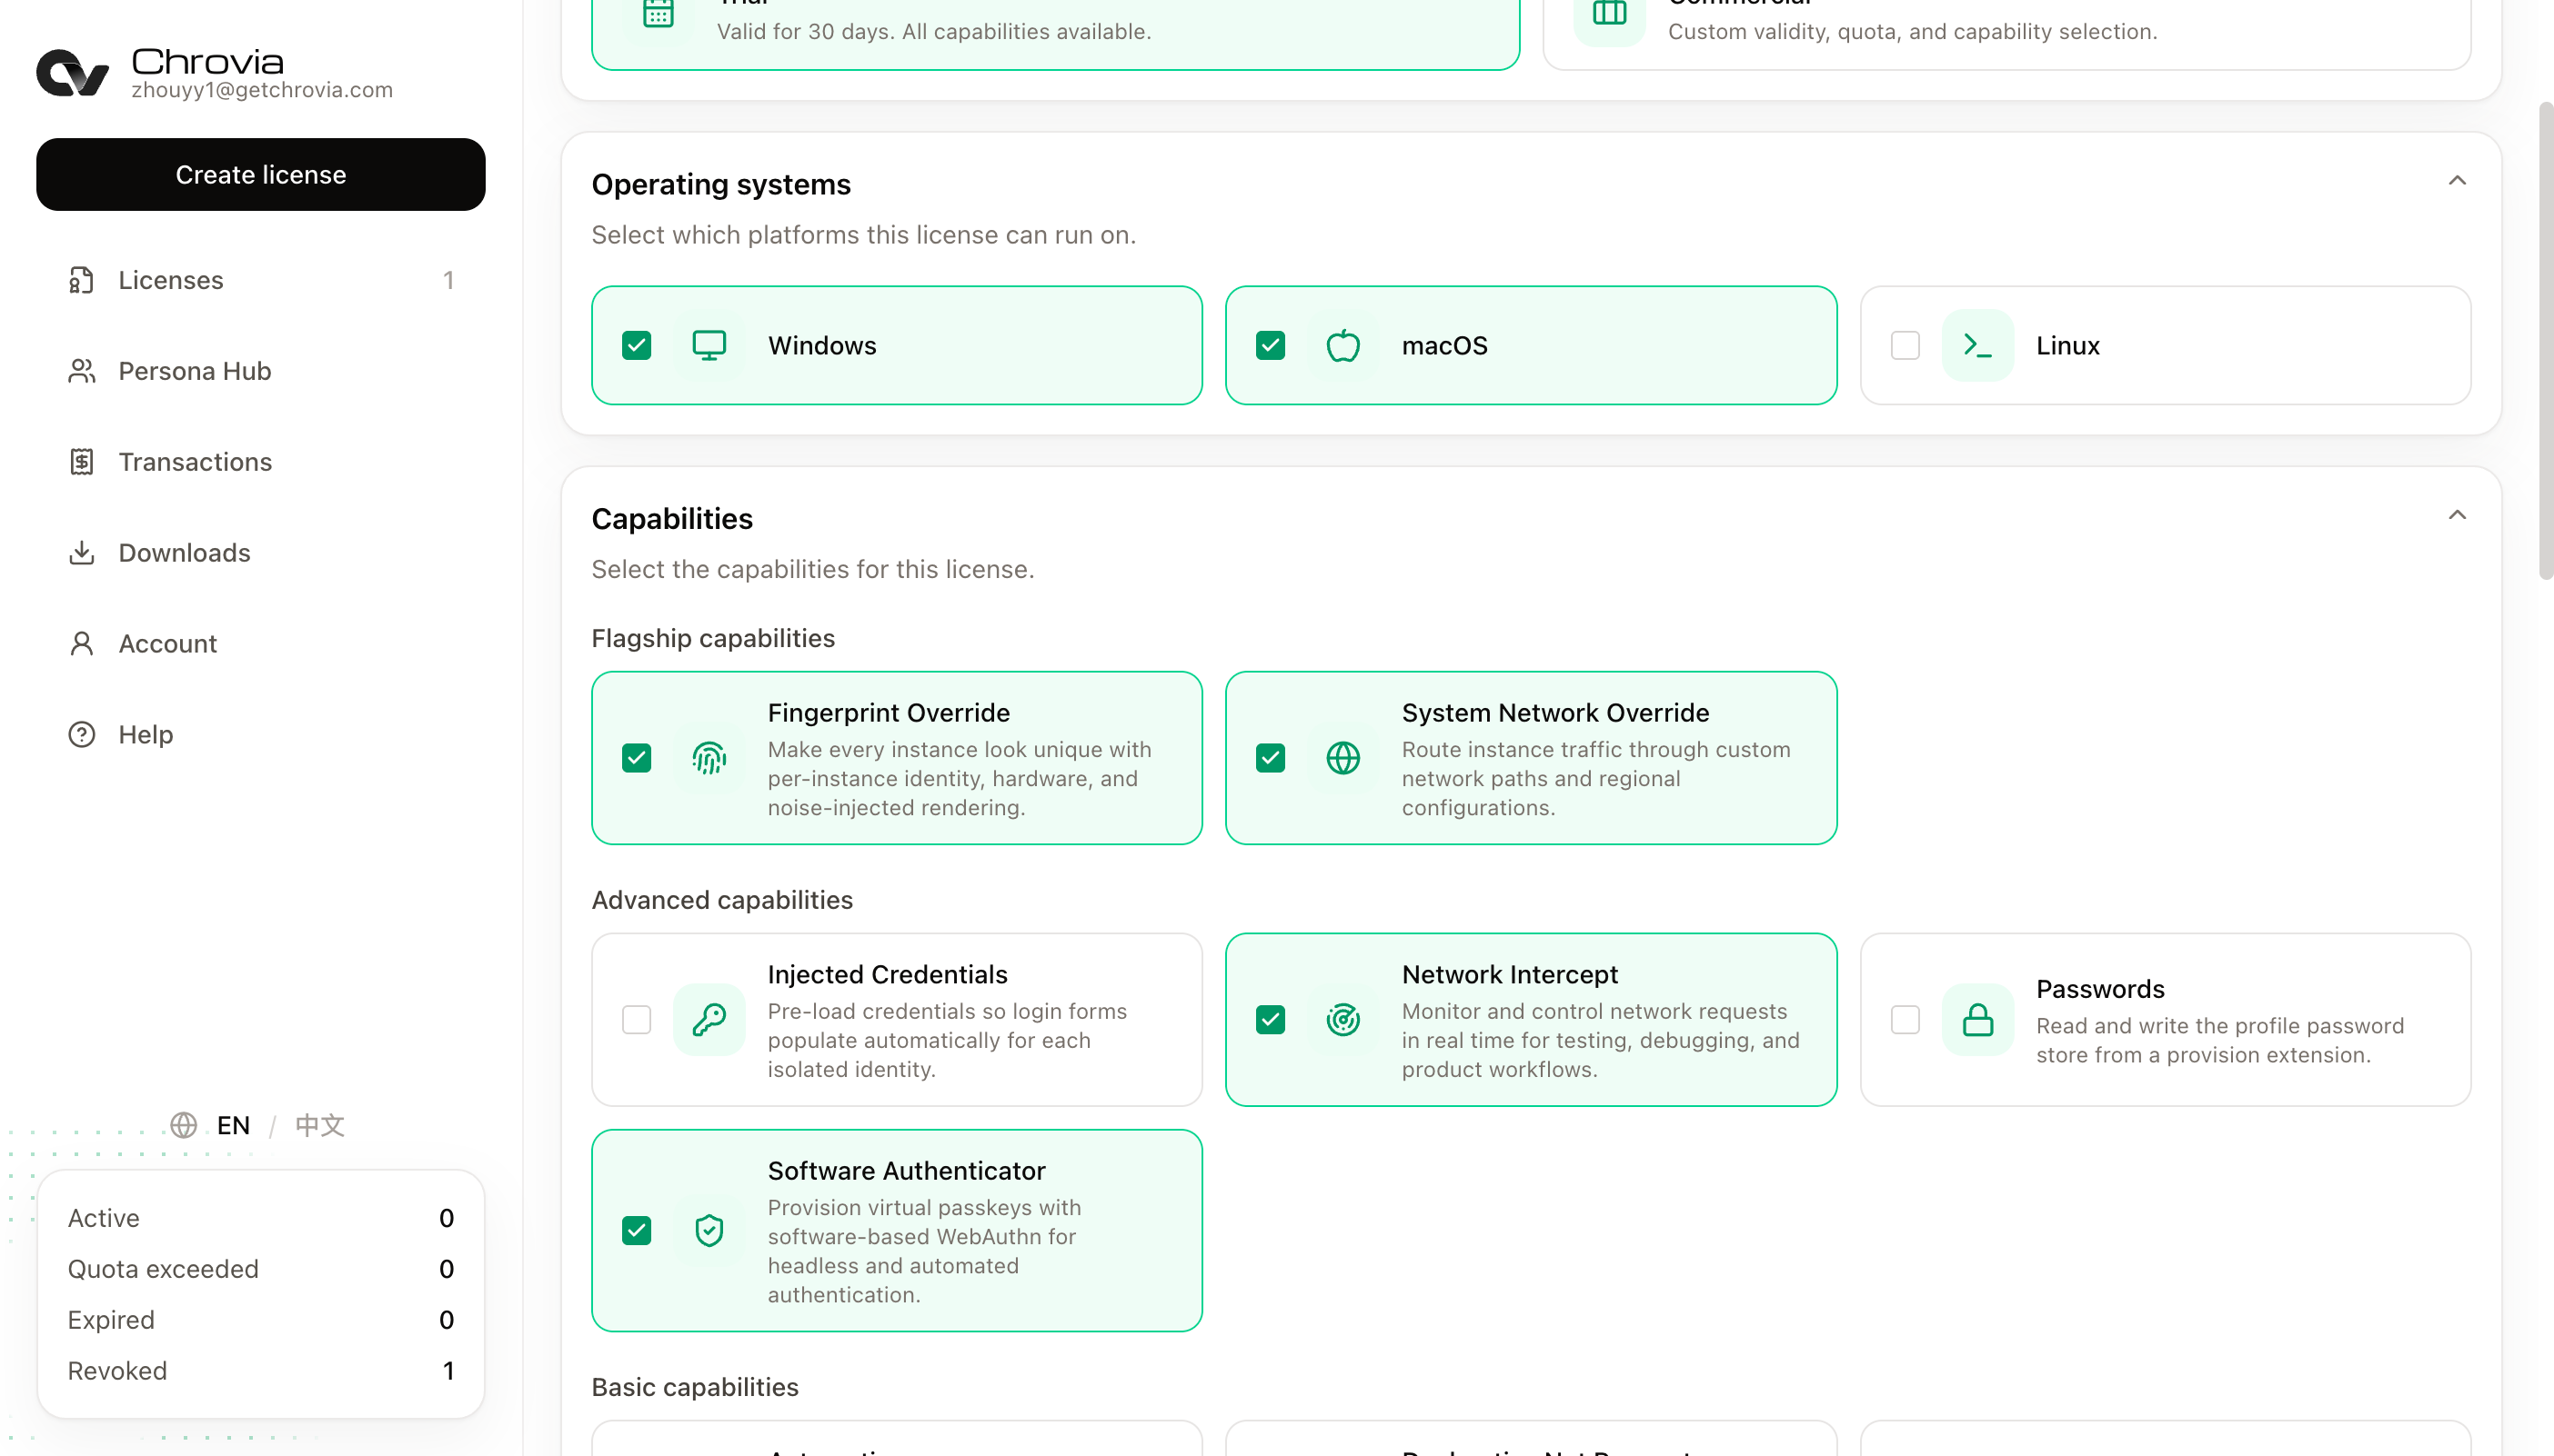Image resolution: width=2554 pixels, height=1456 pixels.
Task: Click the Linux terminal prompt icon
Action: (x=1977, y=345)
